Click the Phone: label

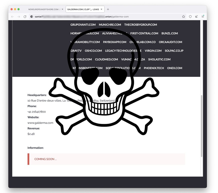pyautogui.click(x=32, y=106)
